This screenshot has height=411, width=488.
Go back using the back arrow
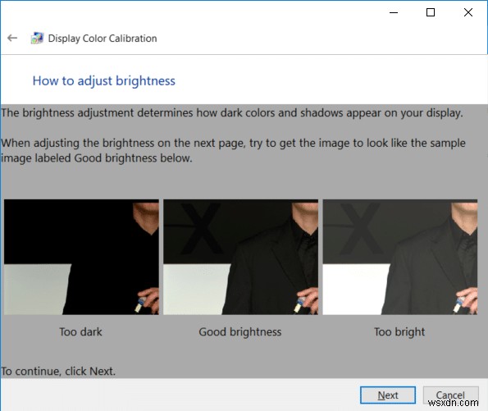coord(12,38)
